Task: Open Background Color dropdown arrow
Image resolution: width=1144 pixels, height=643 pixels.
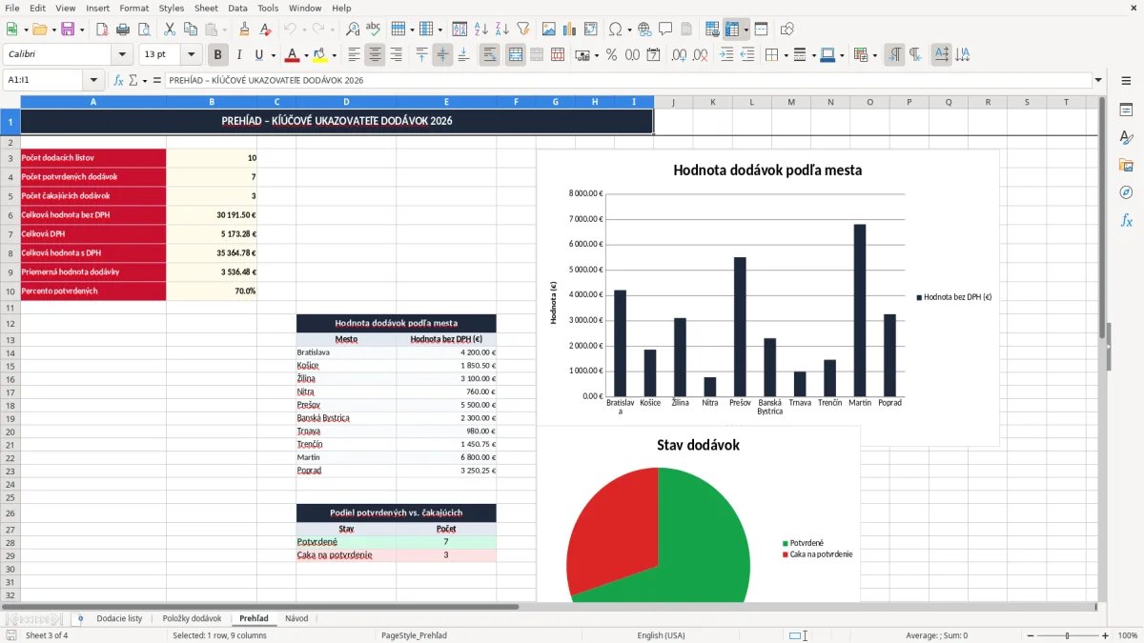Action: 334,55
